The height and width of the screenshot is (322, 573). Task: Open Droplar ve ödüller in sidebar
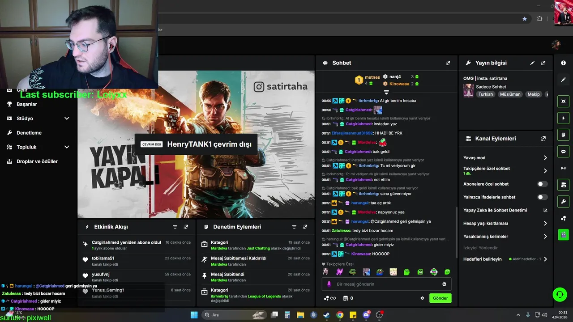click(37, 161)
